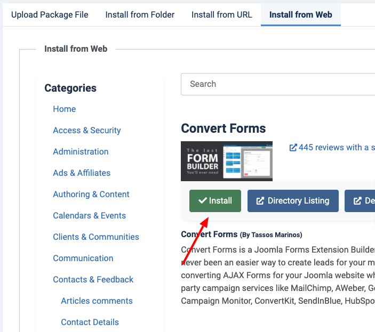The image size is (375, 332).
Task: Click the Convert Forms banner thumbnail
Action: (227, 161)
